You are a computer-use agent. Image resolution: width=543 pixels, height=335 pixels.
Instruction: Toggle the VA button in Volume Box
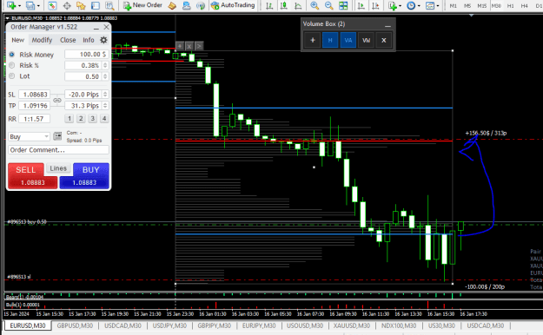coord(348,40)
